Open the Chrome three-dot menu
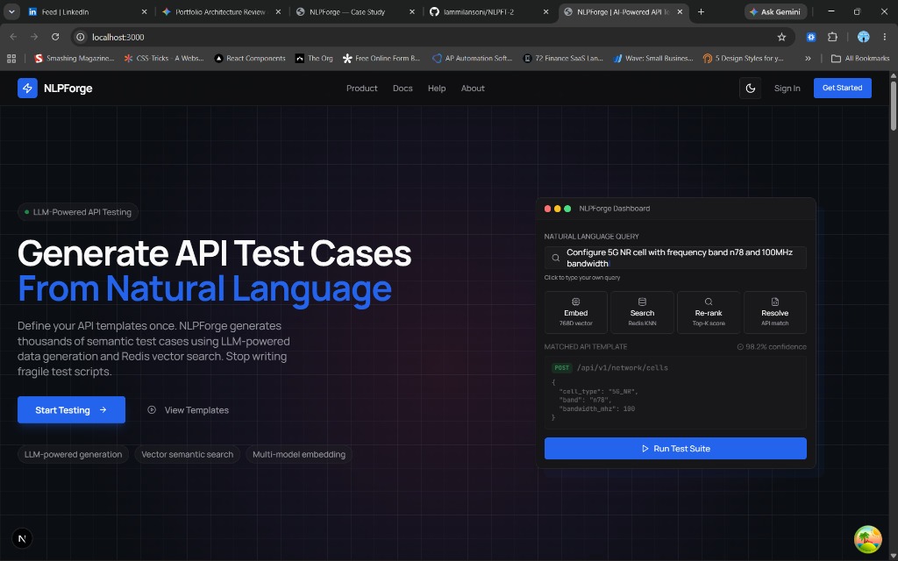The image size is (898, 561). pos(885,37)
